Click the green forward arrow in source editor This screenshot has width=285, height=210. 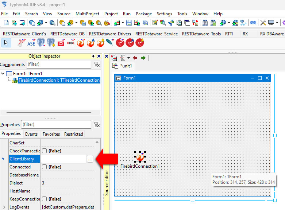tap(143, 58)
